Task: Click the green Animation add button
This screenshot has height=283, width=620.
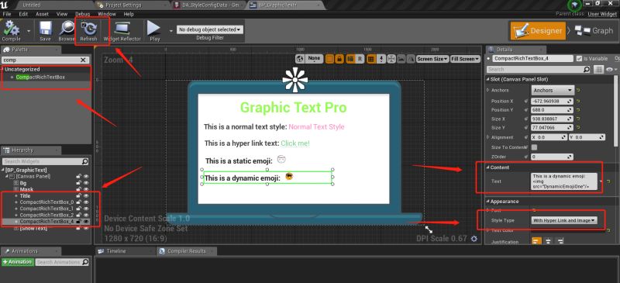Action: point(17,262)
